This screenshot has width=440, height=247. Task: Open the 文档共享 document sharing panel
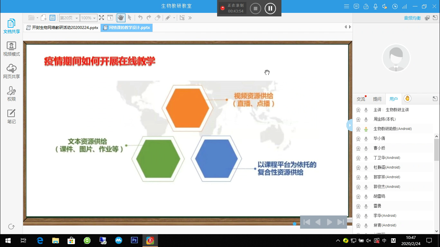click(x=12, y=26)
